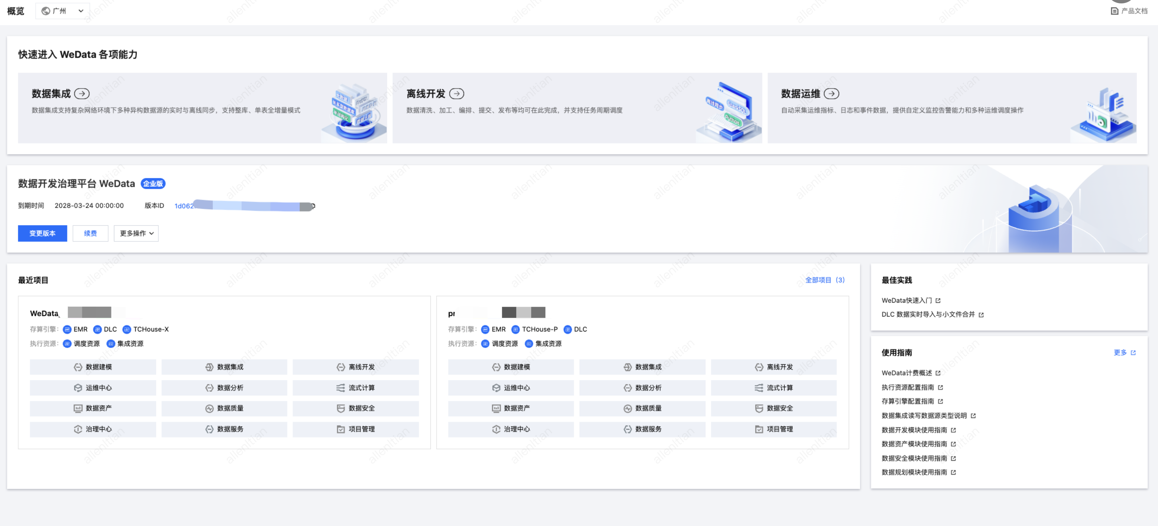Image resolution: width=1158 pixels, height=526 pixels.
Task: Open the 广州 region dropdown
Action: pos(62,11)
